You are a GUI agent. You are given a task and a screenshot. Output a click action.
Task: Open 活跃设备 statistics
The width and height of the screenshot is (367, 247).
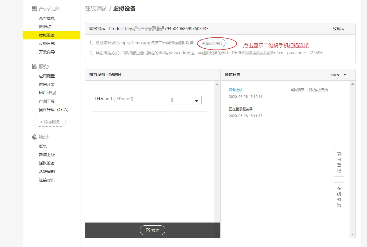pyautogui.click(x=47, y=163)
